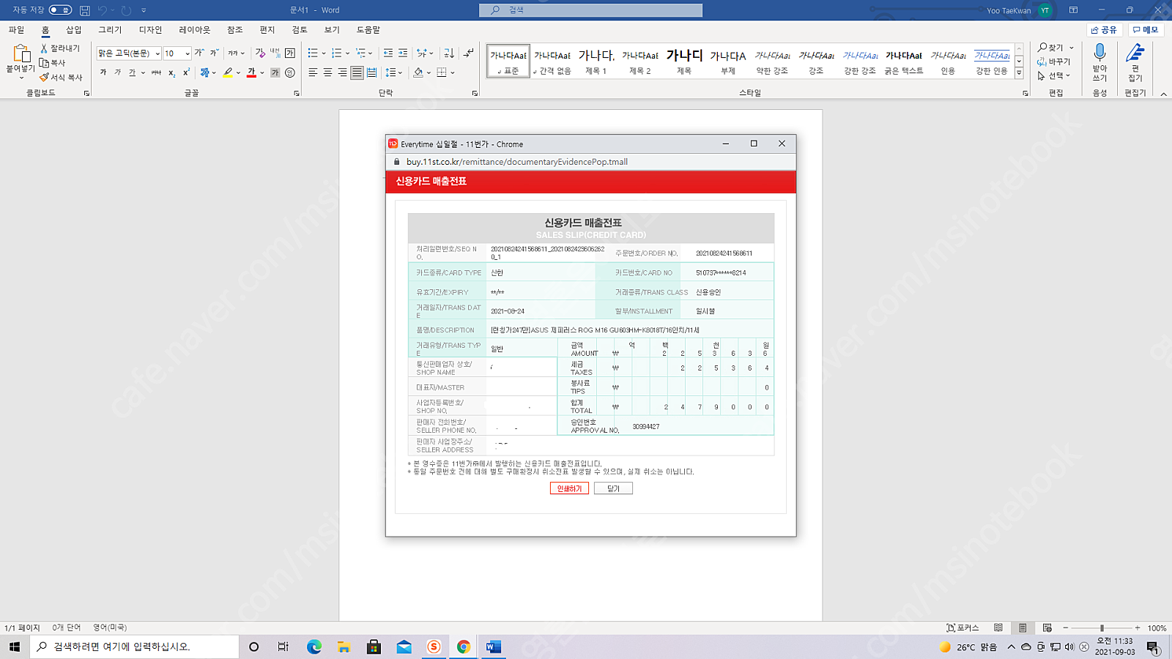Click the search box in title bar
1172x659 pixels.
[x=590, y=10]
